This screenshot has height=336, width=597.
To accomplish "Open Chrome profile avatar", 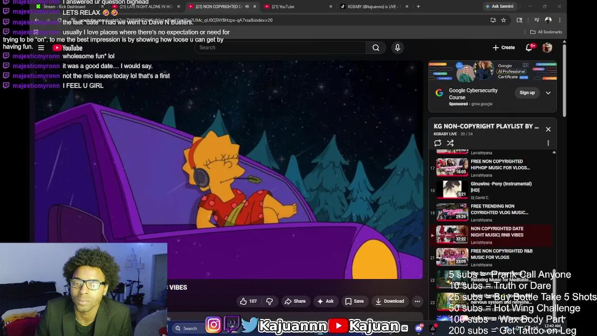I will click(548, 20).
